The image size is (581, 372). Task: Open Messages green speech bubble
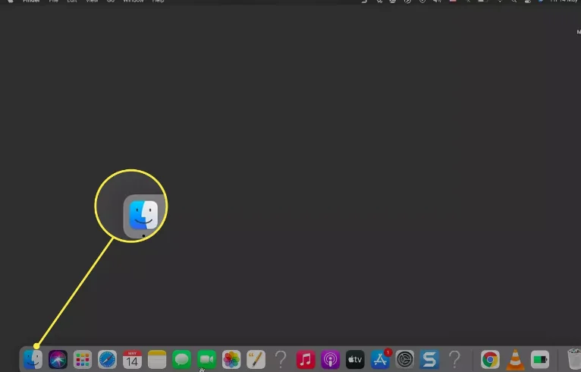(181, 359)
